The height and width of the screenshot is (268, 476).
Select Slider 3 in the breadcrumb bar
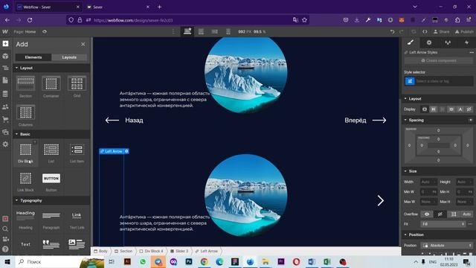point(179,251)
